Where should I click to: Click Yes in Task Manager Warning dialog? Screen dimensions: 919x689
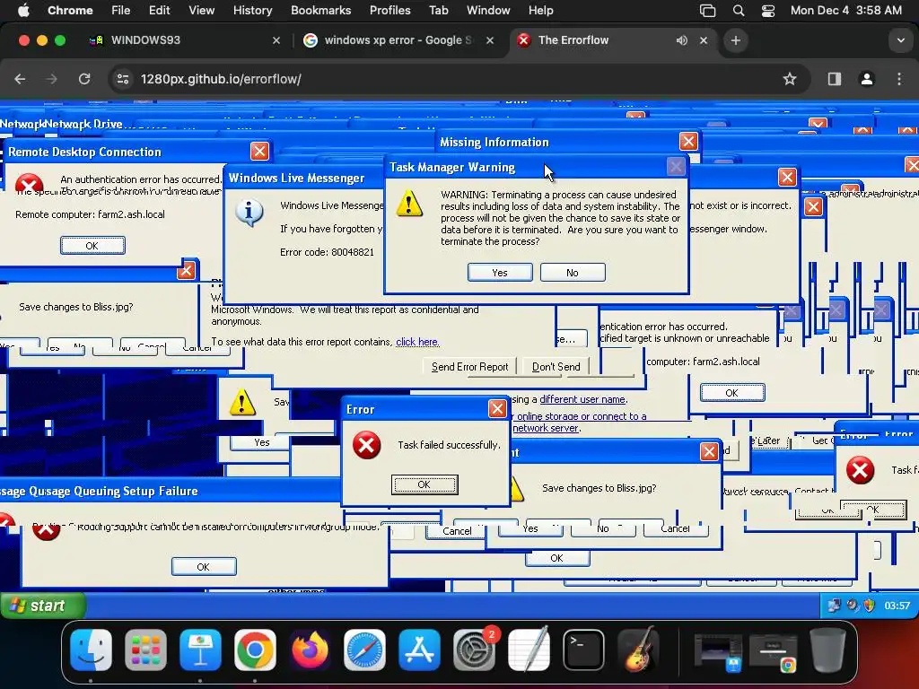[500, 273]
